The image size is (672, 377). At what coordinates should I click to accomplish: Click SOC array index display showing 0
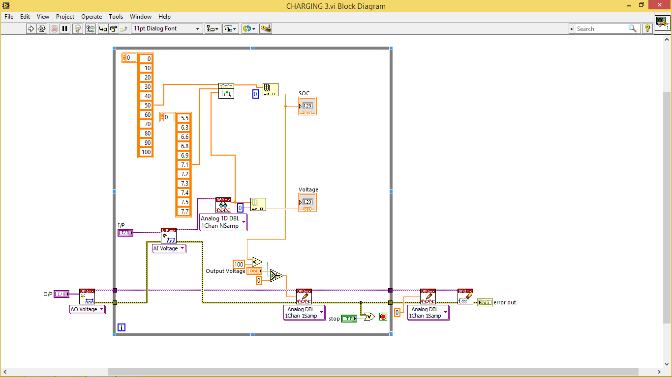click(129, 58)
